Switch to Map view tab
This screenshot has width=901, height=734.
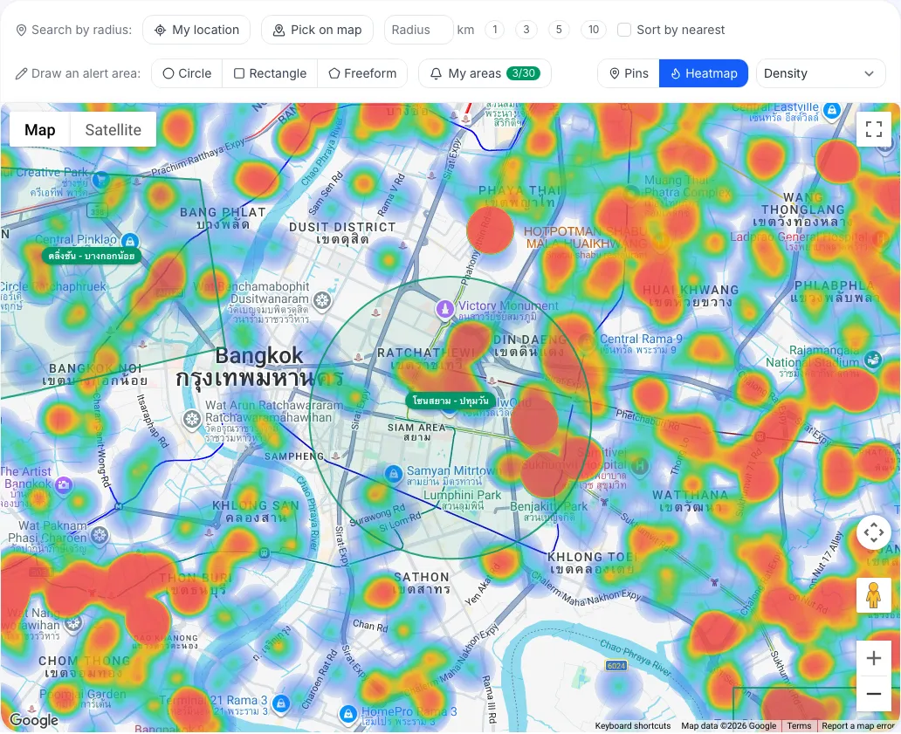(x=39, y=130)
